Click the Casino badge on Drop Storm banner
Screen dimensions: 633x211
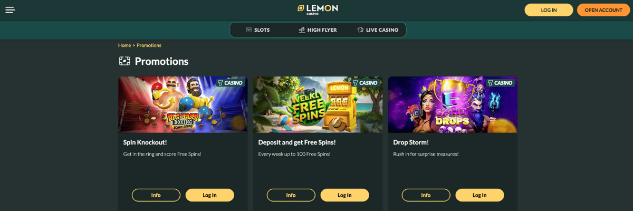pyautogui.click(x=501, y=83)
